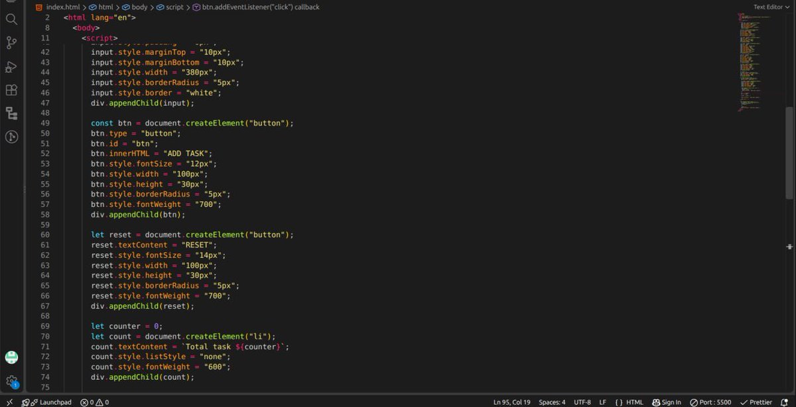Change indentation via Spaces: 4

point(552,402)
